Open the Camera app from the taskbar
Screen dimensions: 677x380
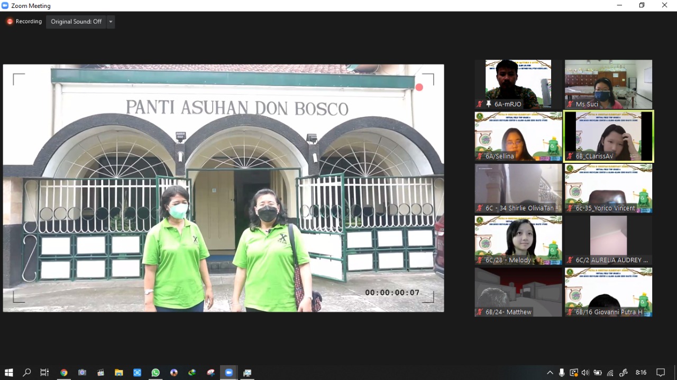coord(82,373)
